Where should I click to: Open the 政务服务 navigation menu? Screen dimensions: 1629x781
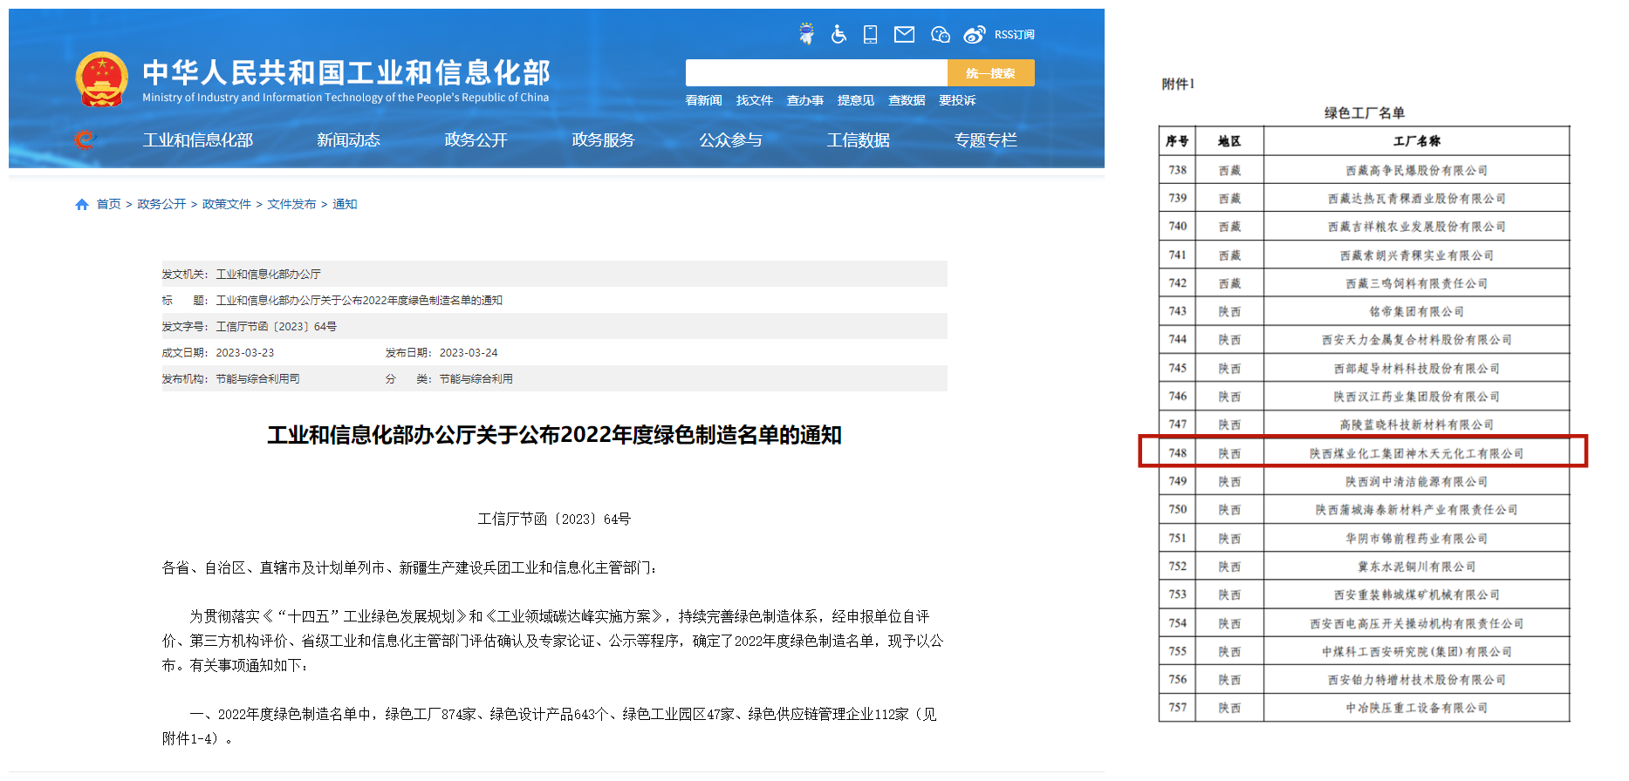tap(603, 140)
